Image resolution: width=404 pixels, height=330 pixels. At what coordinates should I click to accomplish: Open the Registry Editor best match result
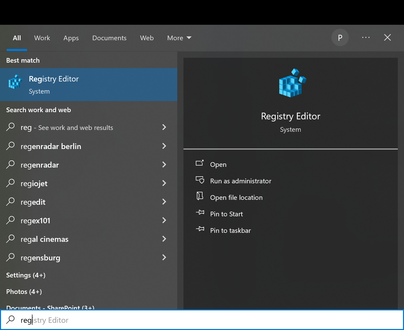pos(89,85)
